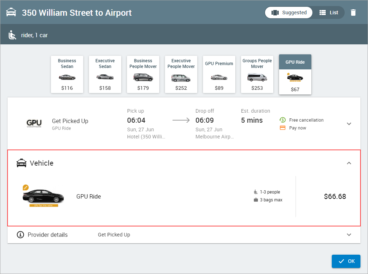
Task: Select the GPU Premium $89 card
Action: [219, 74]
